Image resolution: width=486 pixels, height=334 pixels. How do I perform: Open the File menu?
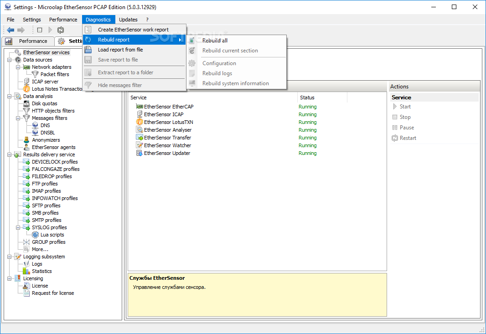click(x=10, y=20)
